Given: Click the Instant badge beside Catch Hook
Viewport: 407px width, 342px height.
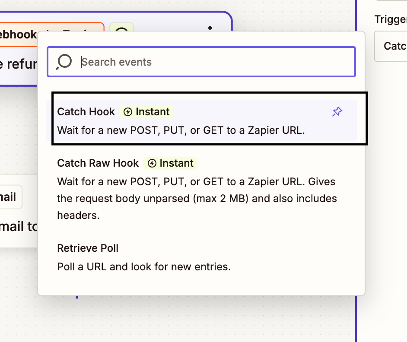Looking at the screenshot, I should click(146, 112).
